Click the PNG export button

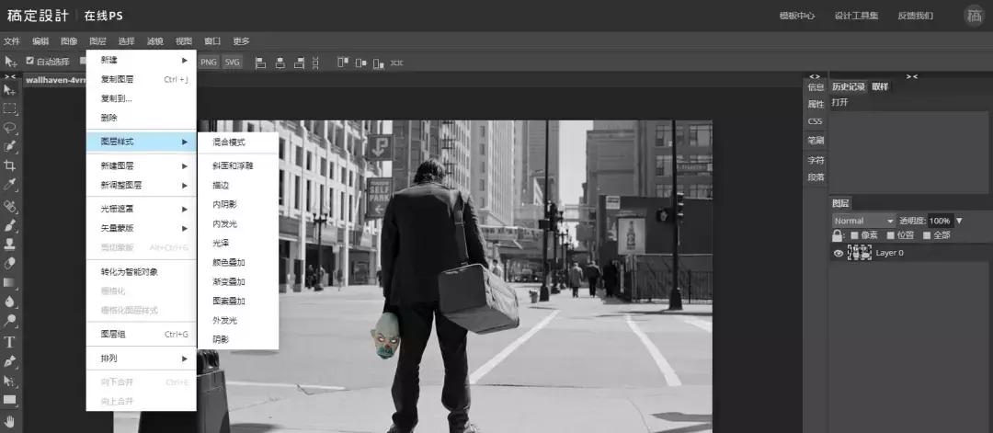click(x=209, y=62)
